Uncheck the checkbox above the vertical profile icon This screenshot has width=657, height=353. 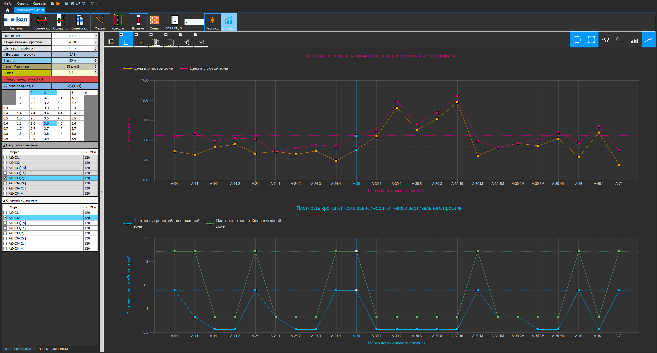point(121,34)
